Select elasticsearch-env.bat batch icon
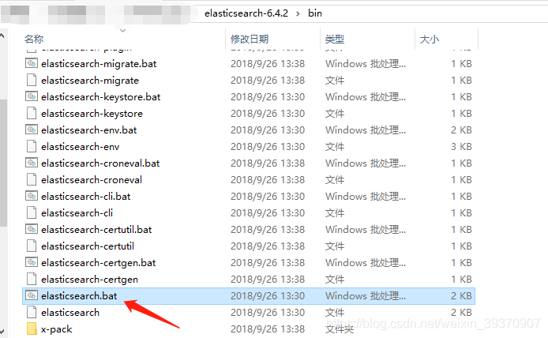 click(x=32, y=130)
